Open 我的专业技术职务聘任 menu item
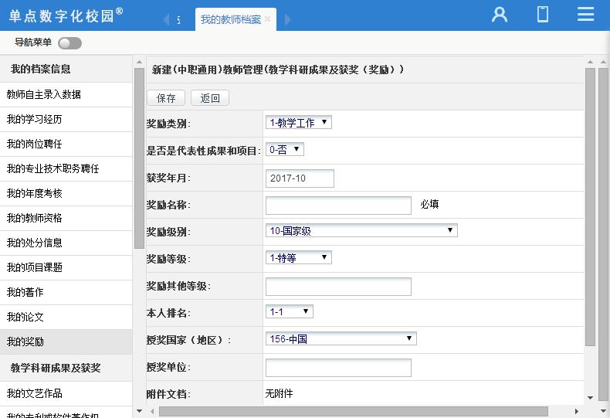 coord(66,169)
